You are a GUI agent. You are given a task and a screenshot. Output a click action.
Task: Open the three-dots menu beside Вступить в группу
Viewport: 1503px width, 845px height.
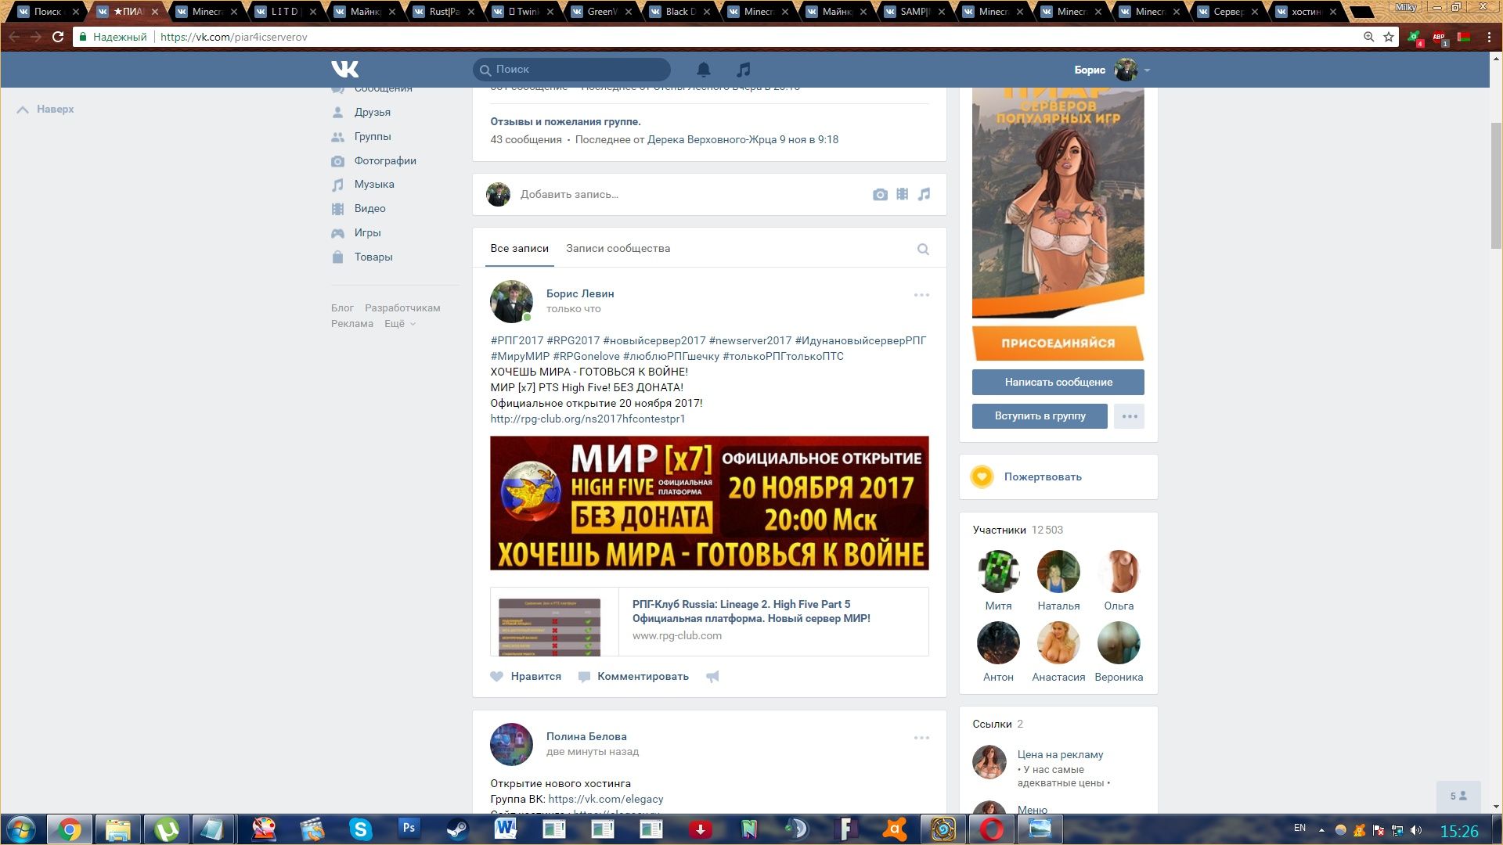1129,416
